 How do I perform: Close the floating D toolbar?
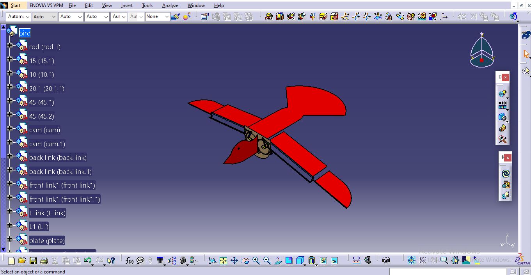[x=505, y=77]
